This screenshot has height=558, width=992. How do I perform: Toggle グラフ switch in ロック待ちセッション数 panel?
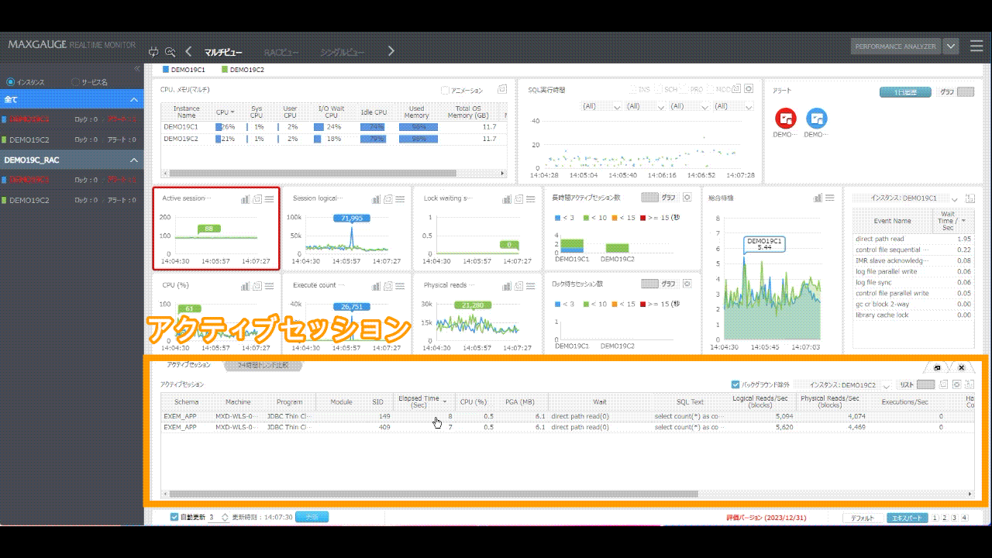(649, 284)
